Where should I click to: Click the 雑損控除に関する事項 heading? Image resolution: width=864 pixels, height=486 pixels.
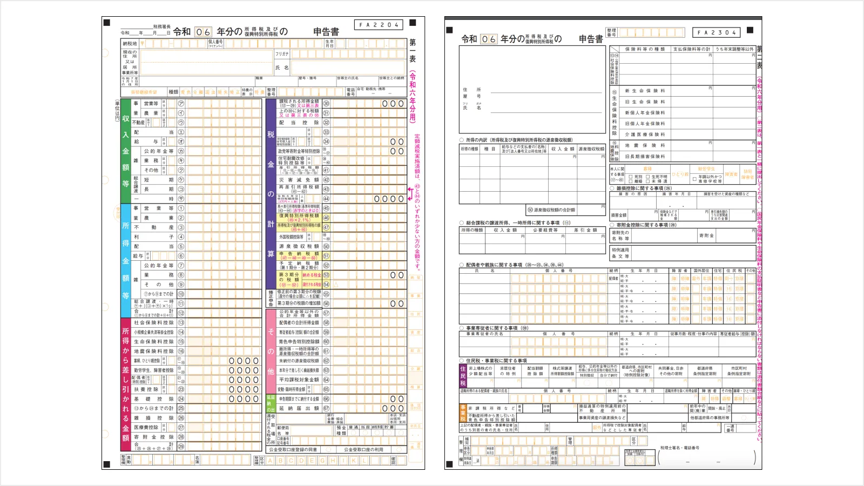(x=644, y=188)
